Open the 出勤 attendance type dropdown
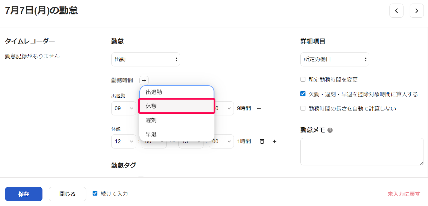Image resolution: width=428 pixels, height=206 pixels. (x=146, y=59)
